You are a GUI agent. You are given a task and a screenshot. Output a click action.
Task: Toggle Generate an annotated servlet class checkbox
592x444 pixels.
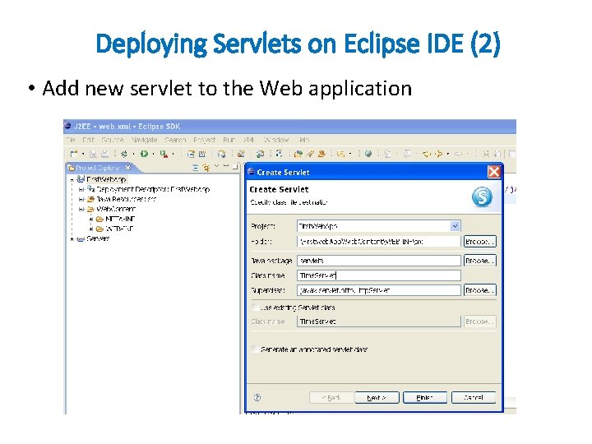(x=255, y=349)
